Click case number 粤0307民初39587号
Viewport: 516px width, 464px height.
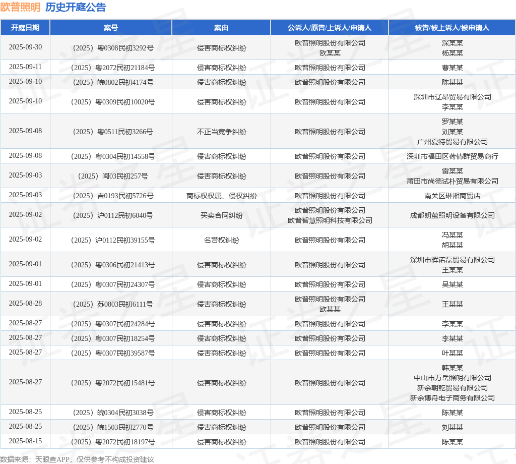(113, 353)
